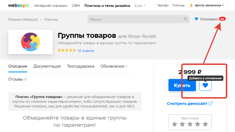Image resolution: width=235 pixels, height=132 pixels.
Task: Click the orange Центр заказчика icon
Action: coord(191,5)
